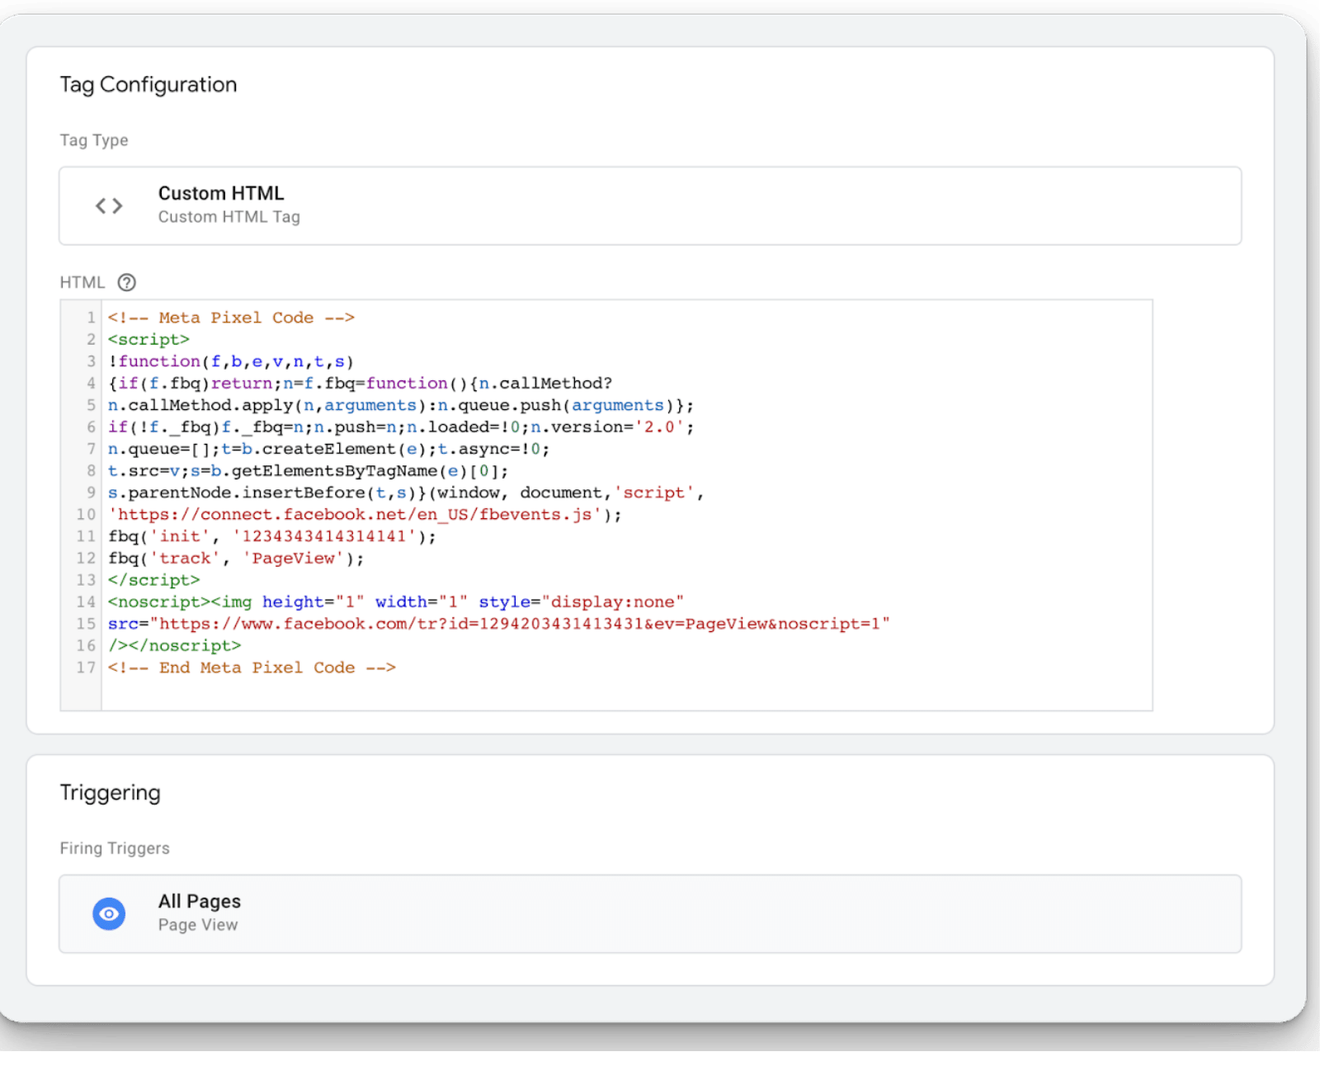
Task: Click the noscript img height line
Action: click(x=396, y=602)
